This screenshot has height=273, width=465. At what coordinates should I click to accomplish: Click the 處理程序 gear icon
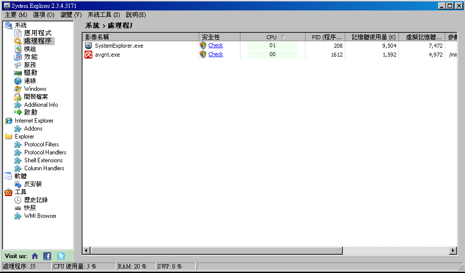[x=18, y=41]
